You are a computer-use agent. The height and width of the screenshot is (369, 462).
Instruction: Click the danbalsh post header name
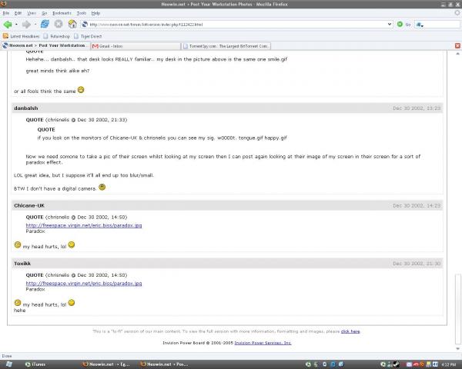click(x=26, y=108)
